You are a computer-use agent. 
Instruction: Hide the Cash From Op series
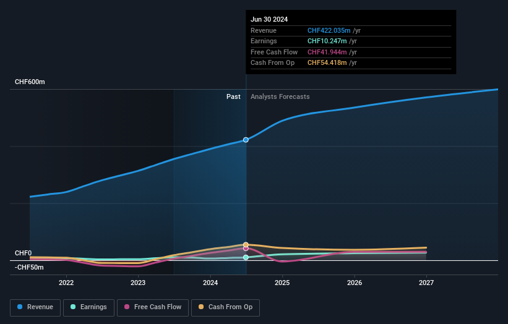pos(226,307)
